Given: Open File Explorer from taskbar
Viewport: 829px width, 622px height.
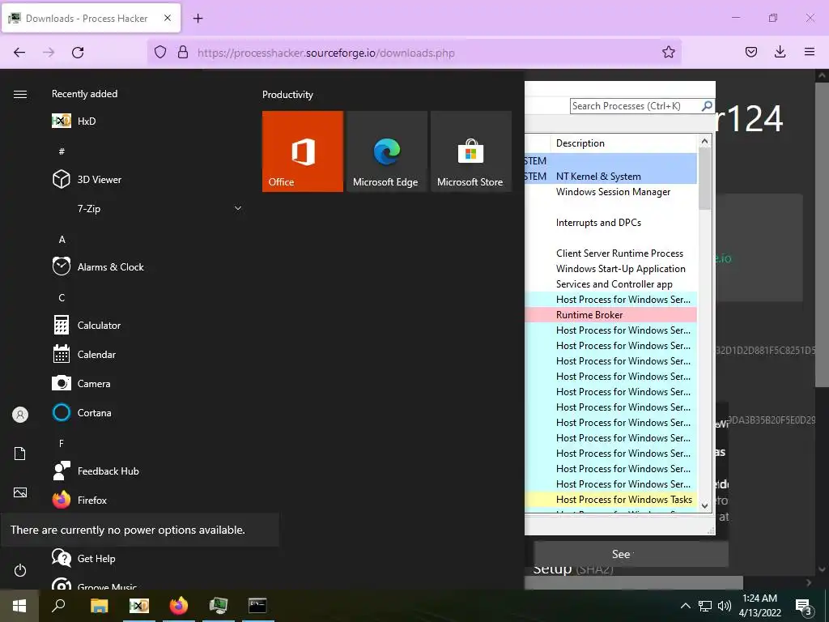Looking at the screenshot, I should pyautogui.click(x=99, y=606).
